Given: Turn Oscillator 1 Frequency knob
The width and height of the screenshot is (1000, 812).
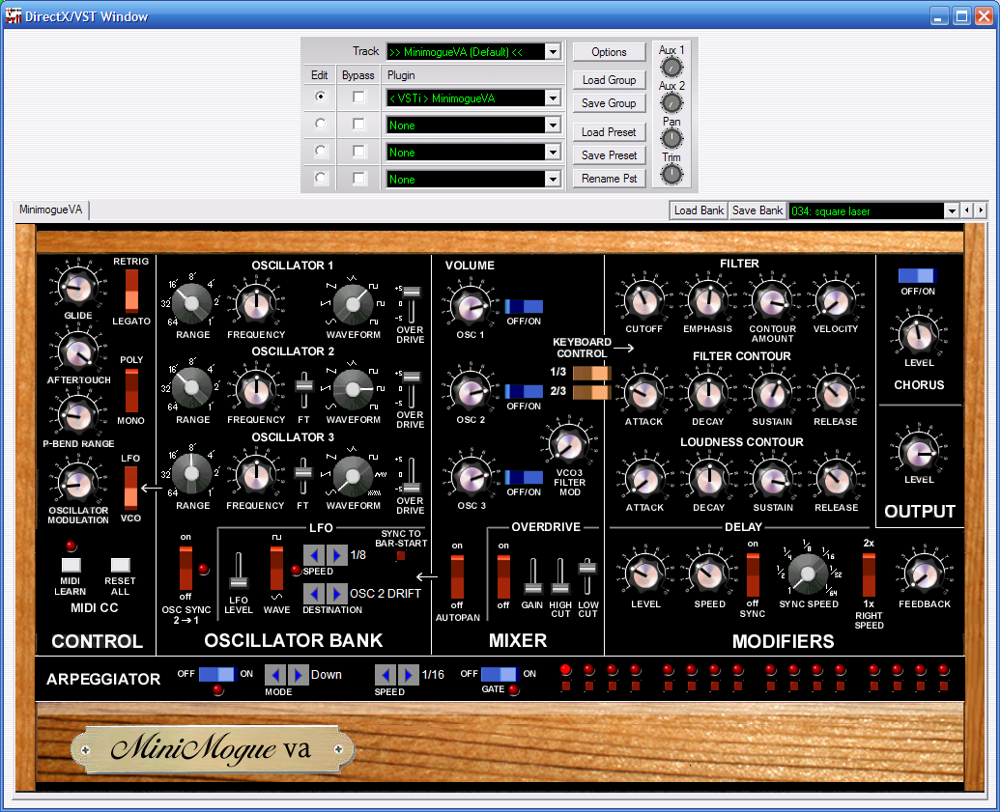Looking at the screenshot, I should [x=256, y=304].
